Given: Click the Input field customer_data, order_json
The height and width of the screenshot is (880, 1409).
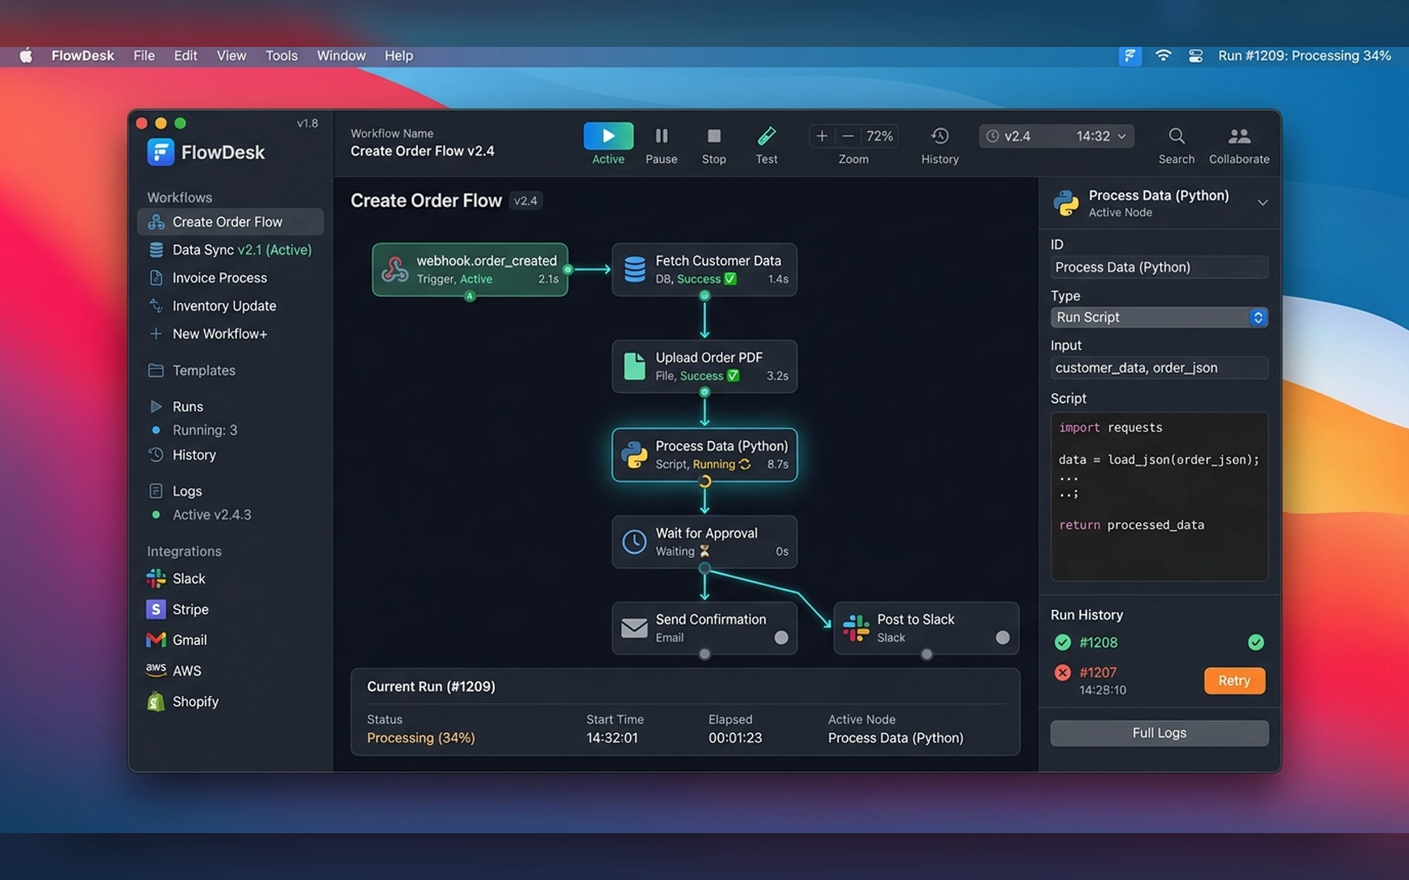Looking at the screenshot, I should (x=1159, y=368).
